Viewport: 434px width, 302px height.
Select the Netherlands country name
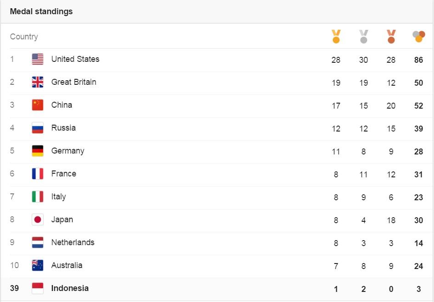tap(73, 242)
